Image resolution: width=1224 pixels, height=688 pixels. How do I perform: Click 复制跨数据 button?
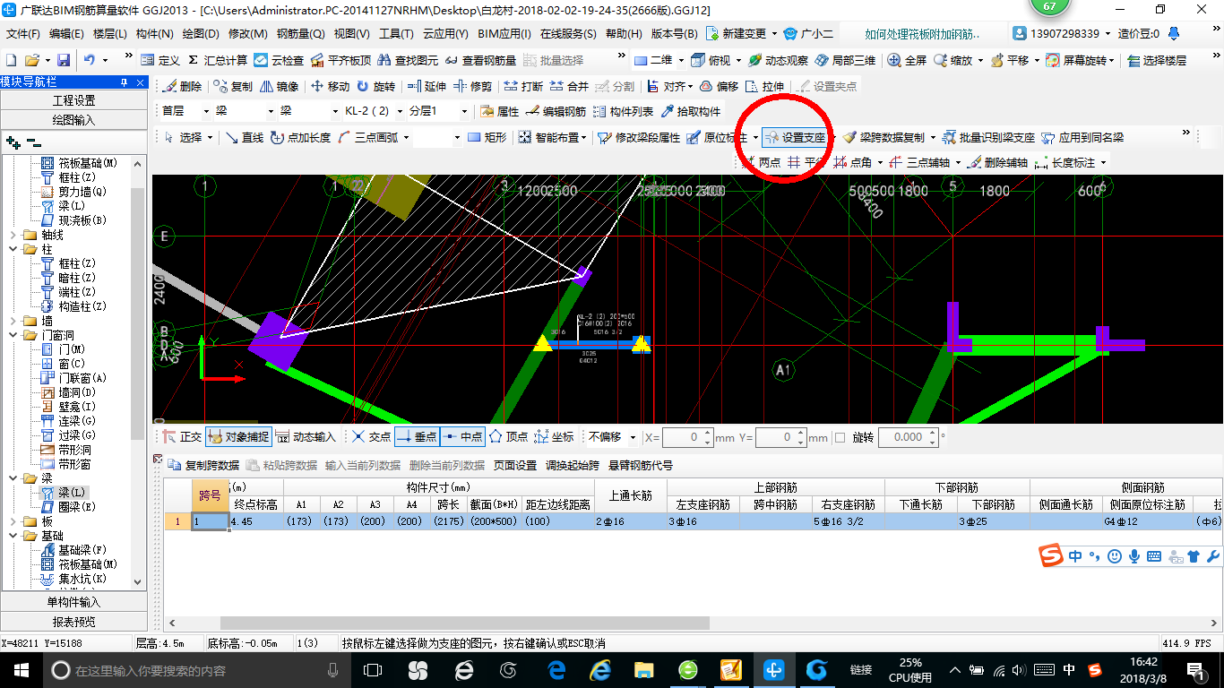[204, 465]
